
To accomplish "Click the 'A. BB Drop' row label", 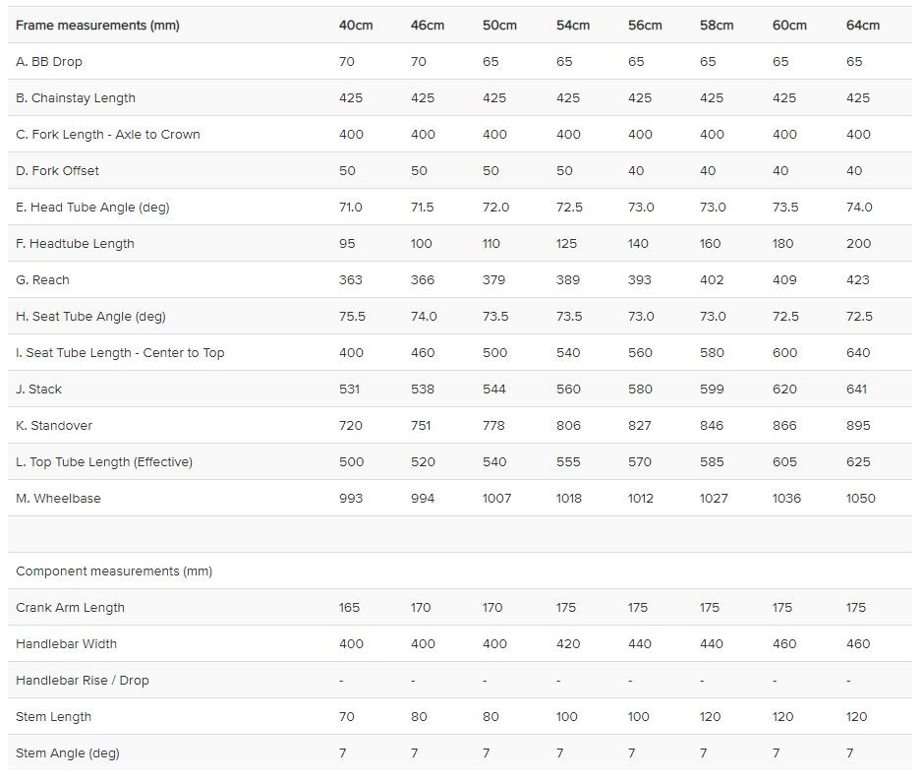I will 49,62.
